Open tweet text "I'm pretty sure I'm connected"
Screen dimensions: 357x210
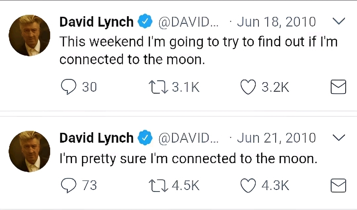click(x=188, y=159)
